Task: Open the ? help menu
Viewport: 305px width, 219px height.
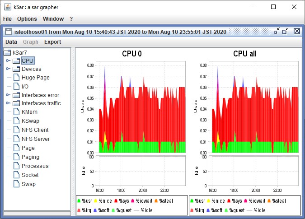Action: pyautogui.click(x=71, y=19)
